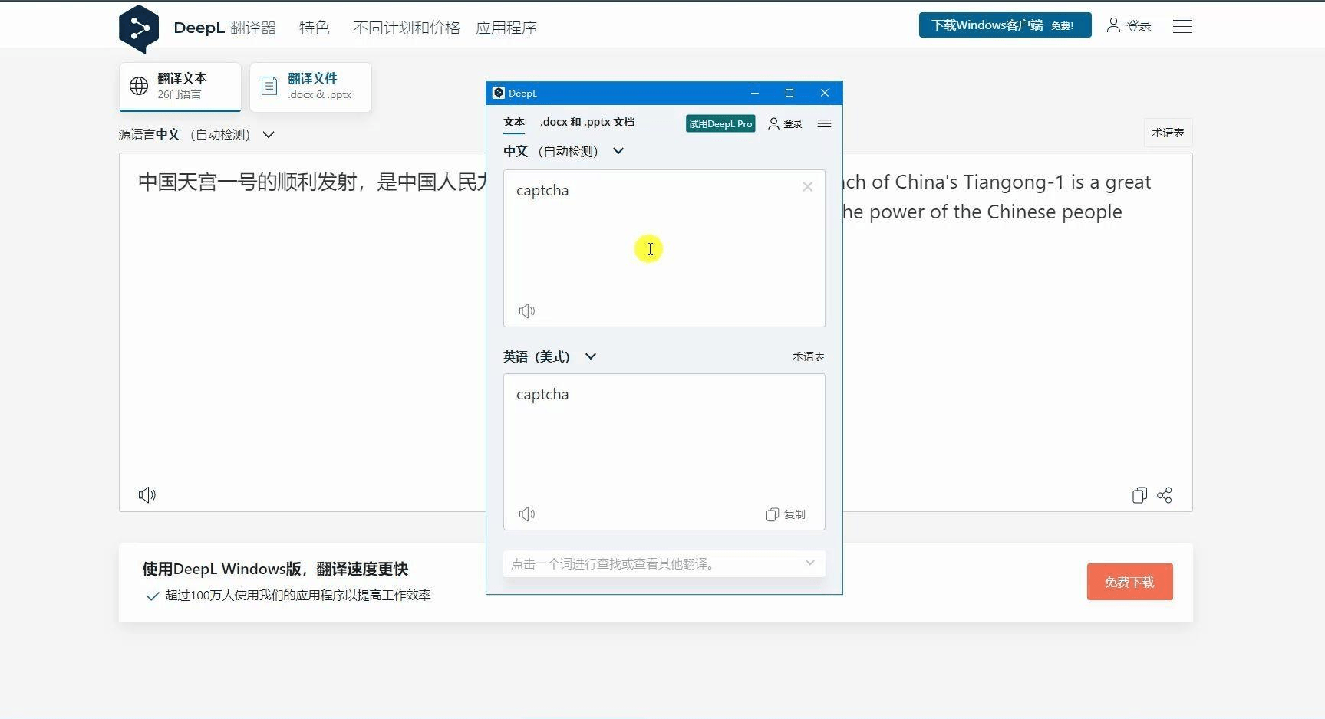Image resolution: width=1325 pixels, height=719 pixels.
Task: Click the share translation icon on website
Action: click(1165, 495)
